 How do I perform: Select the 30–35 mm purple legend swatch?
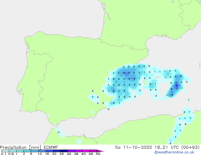click(71, 151)
